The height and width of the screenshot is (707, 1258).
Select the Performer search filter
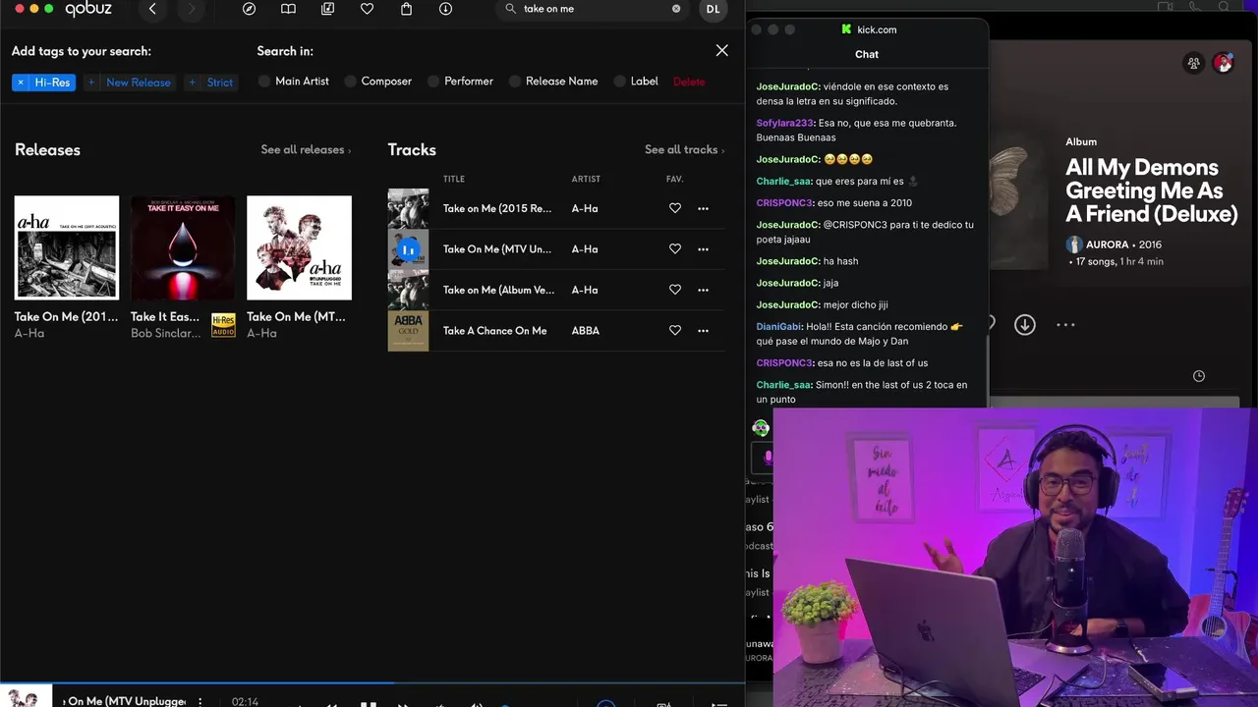coord(461,82)
